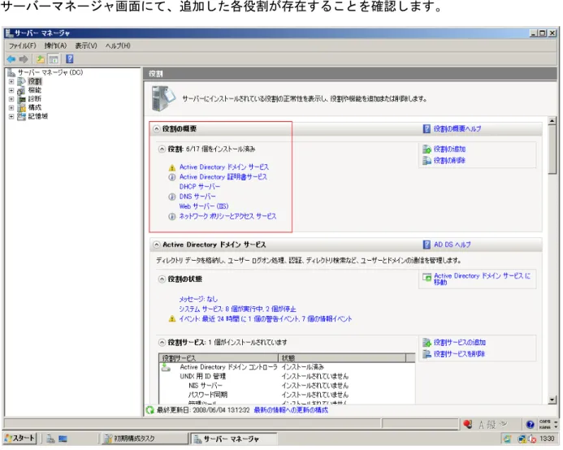Image resolution: width=563 pixels, height=450 pixels.
Task: Select サーバー マネージャ (DC) root tree item
Action: pos(50,72)
